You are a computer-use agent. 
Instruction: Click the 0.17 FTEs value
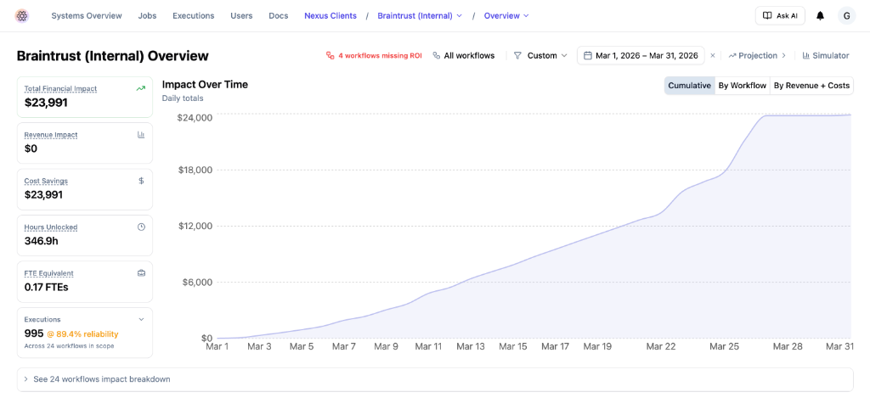tap(47, 287)
